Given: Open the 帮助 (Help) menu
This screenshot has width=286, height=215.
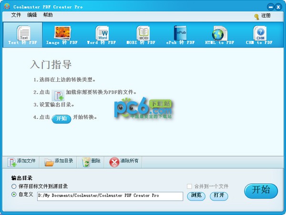Looking at the screenshot, I should [x=48, y=15].
